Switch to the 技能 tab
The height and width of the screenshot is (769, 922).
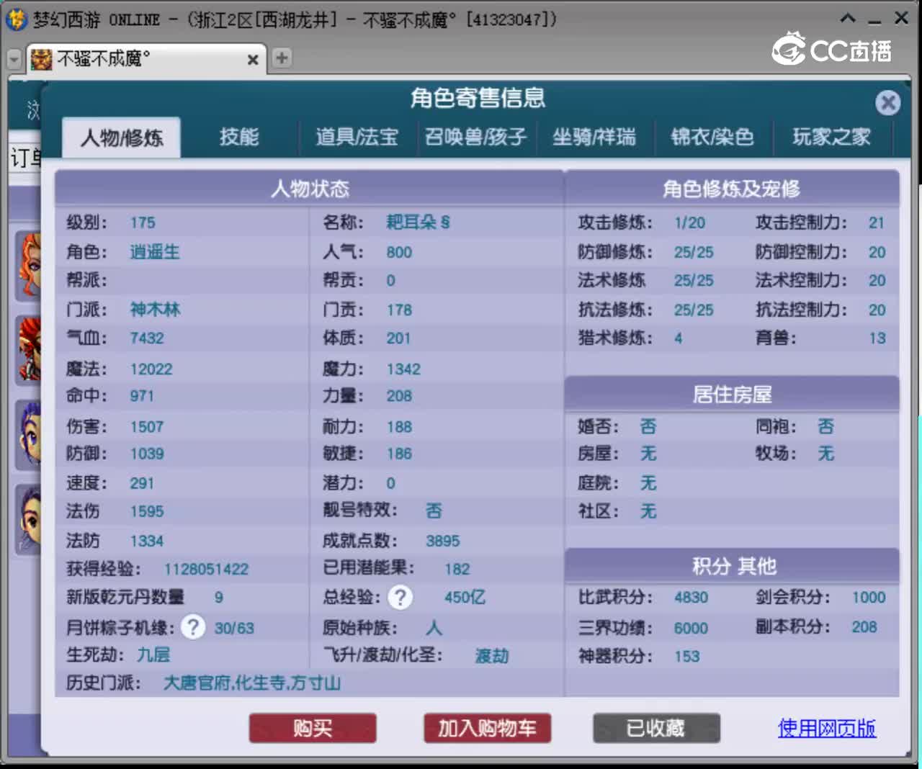coord(239,136)
